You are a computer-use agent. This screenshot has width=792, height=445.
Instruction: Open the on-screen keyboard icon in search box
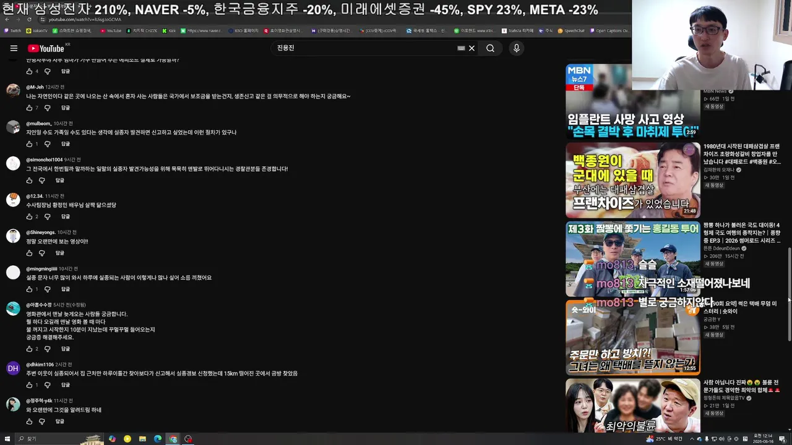(x=461, y=48)
